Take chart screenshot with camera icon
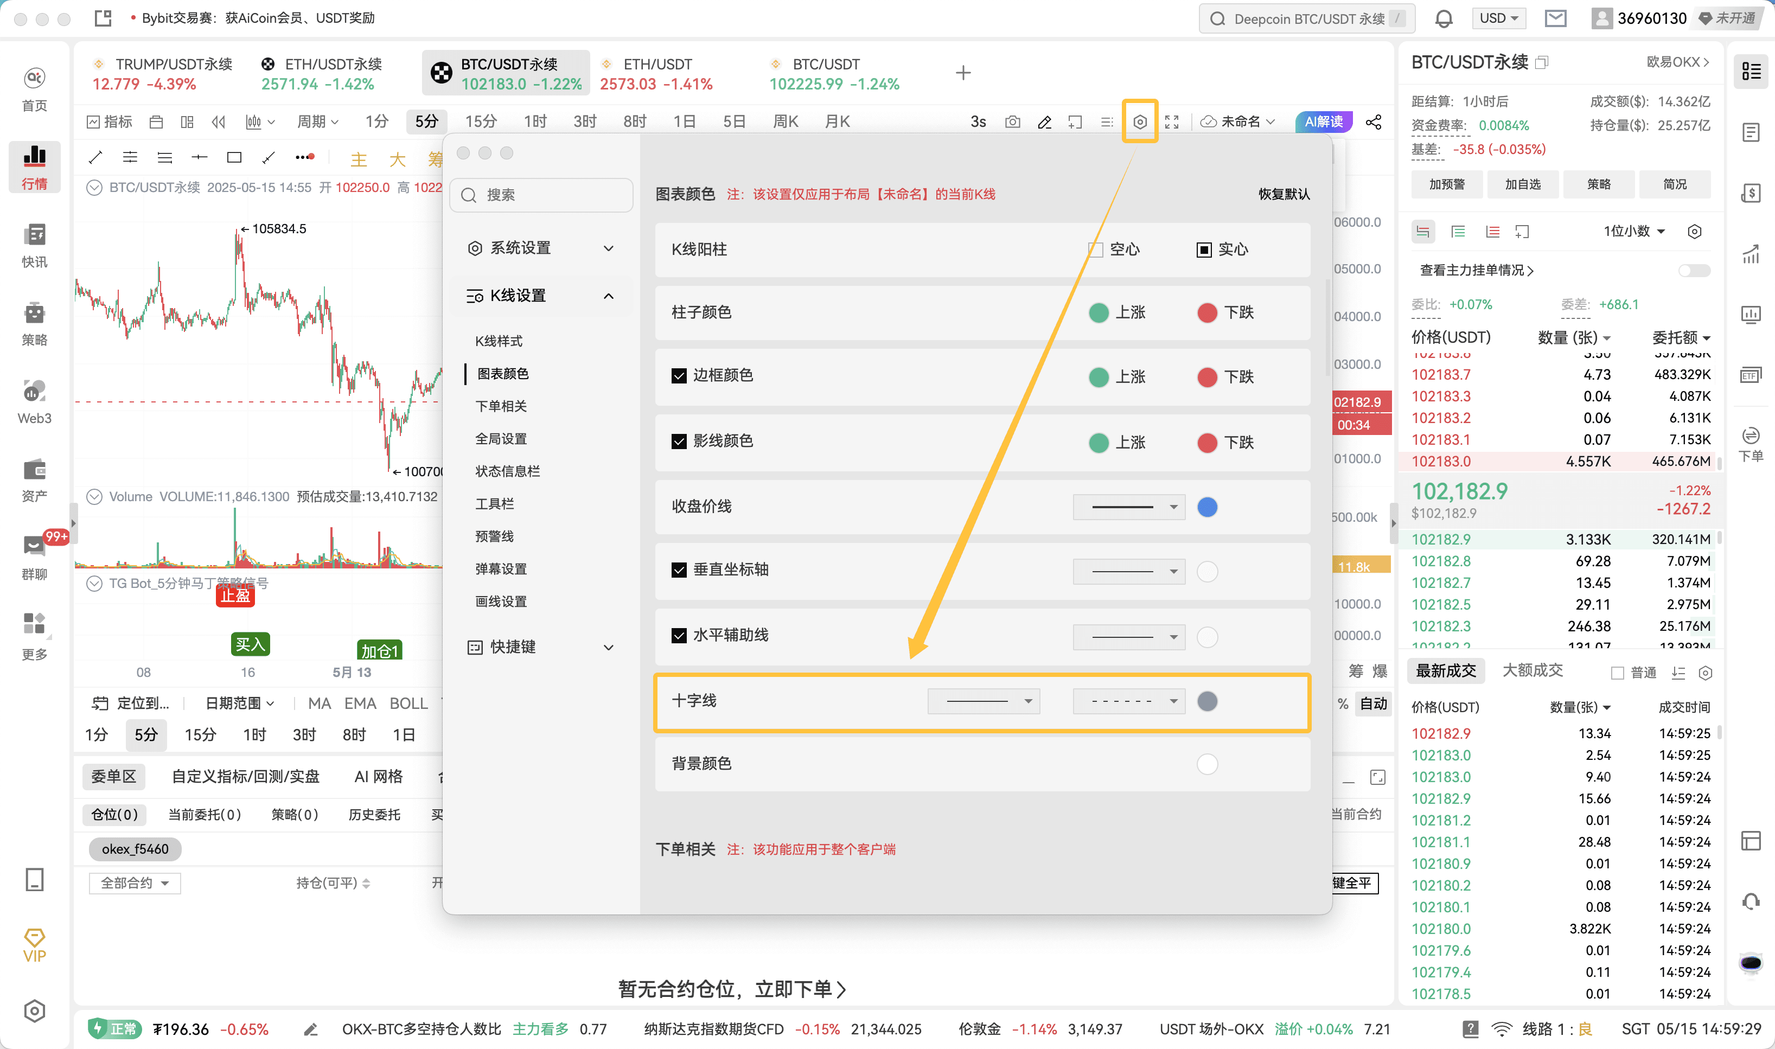This screenshot has width=1775, height=1049. pos(1012,121)
